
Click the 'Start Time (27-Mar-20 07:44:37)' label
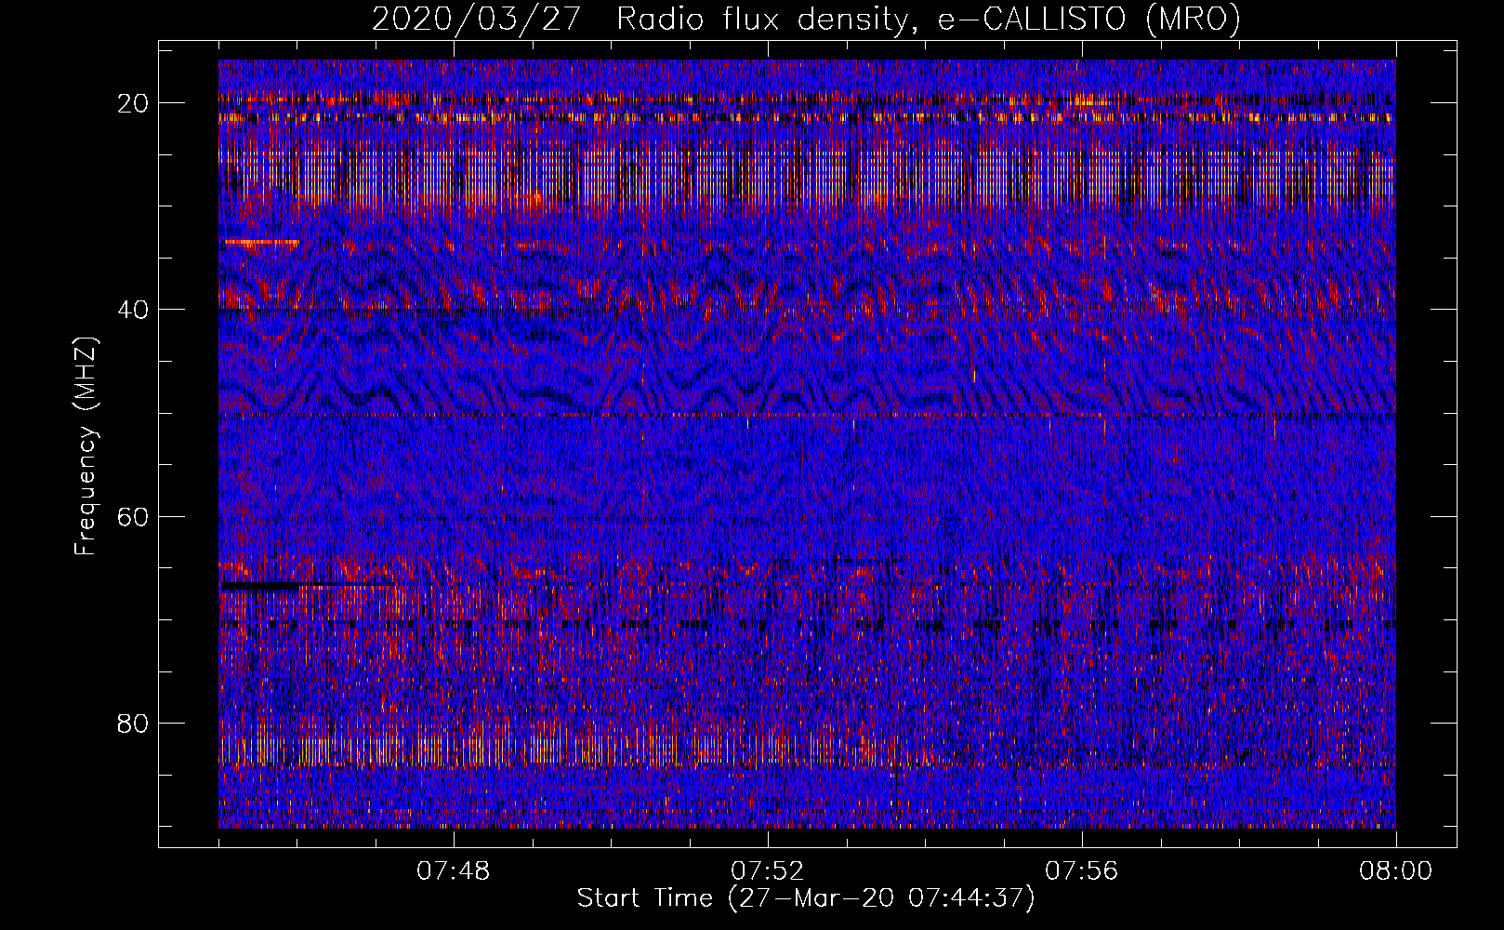[x=806, y=898]
